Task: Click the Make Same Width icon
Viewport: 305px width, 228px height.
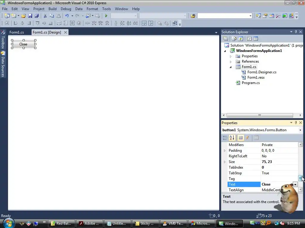Action: point(59,23)
